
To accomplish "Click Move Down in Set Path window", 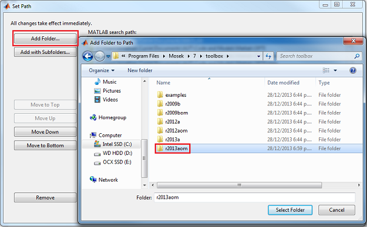I will click(x=45, y=132).
